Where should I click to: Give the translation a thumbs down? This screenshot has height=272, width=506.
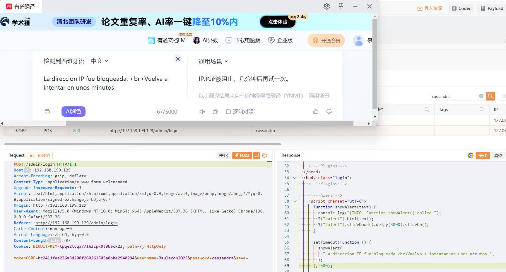tap(329, 112)
